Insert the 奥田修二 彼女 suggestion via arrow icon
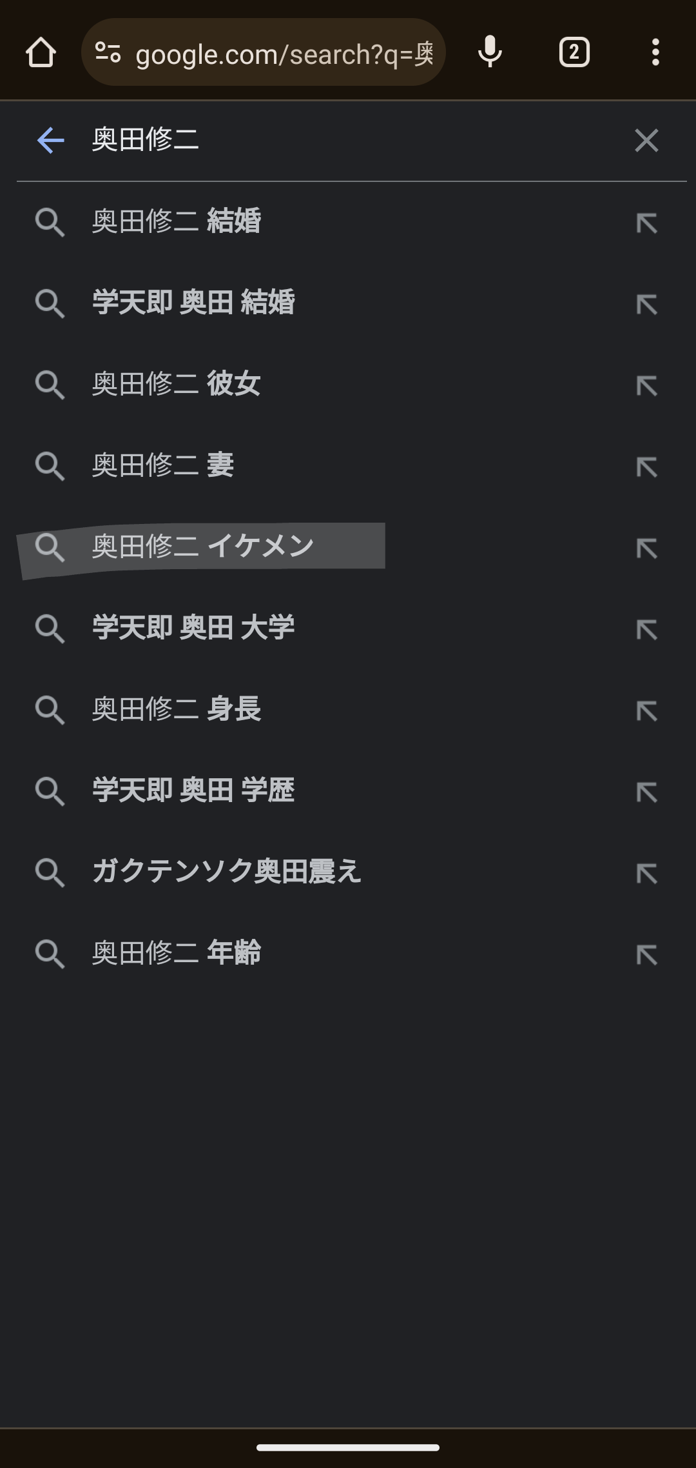 (x=647, y=386)
